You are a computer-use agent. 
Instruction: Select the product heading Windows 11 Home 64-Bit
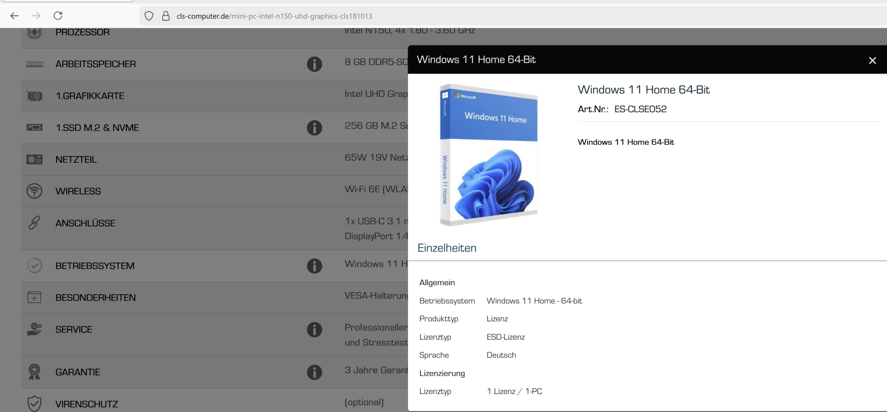(643, 90)
